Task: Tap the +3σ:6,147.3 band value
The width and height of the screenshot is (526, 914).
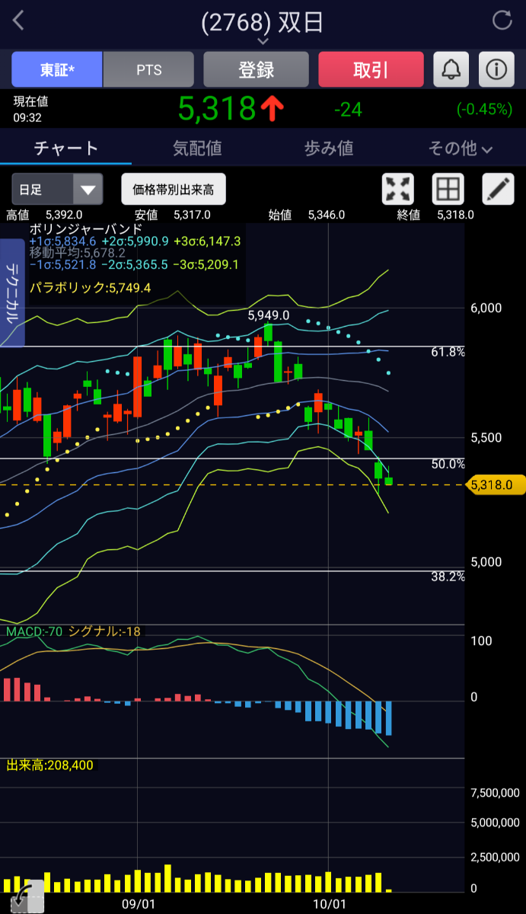Action: click(x=206, y=241)
